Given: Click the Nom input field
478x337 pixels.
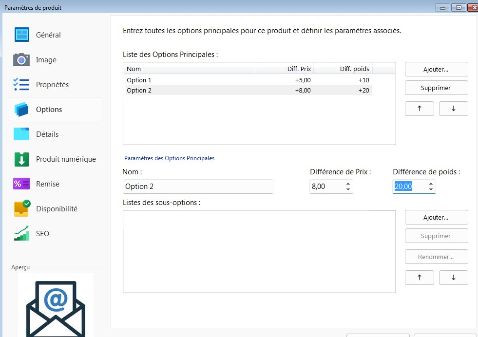Looking at the screenshot, I should coord(198,187).
